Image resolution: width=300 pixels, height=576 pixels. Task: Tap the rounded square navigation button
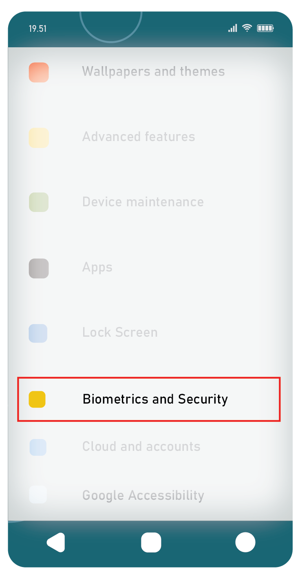click(x=151, y=543)
